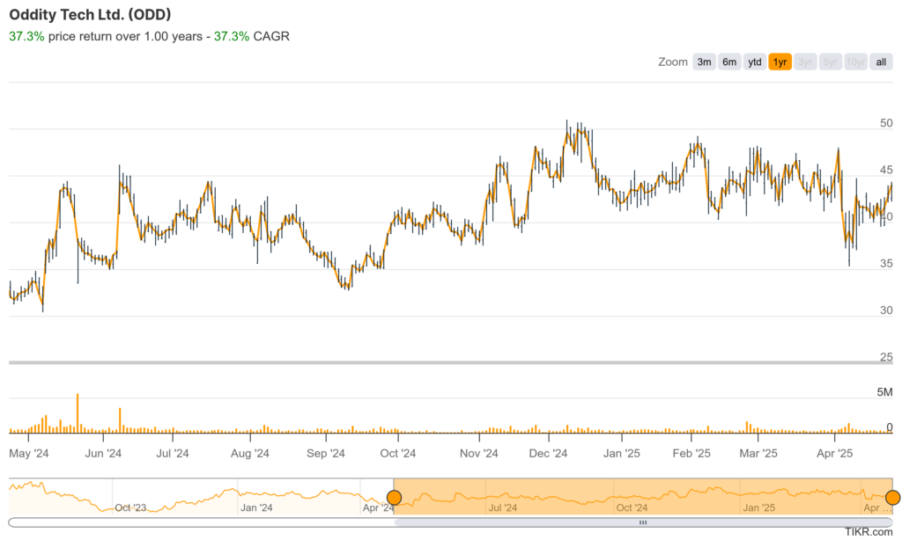Click the Mar '25 axis label
This screenshot has height=540, width=902.
pos(758,453)
